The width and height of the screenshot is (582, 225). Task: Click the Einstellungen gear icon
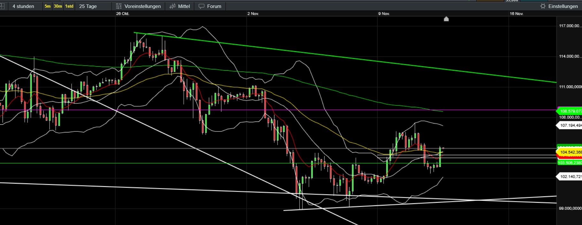[x=543, y=6]
